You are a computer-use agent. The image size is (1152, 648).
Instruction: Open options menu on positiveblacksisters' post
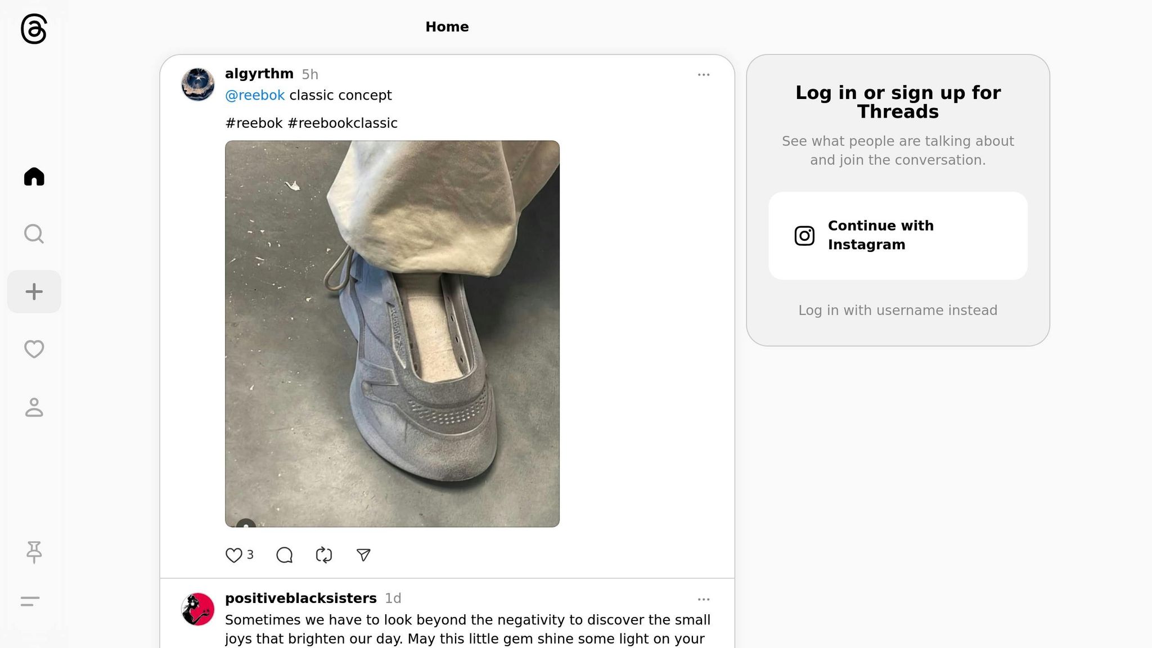point(703,600)
